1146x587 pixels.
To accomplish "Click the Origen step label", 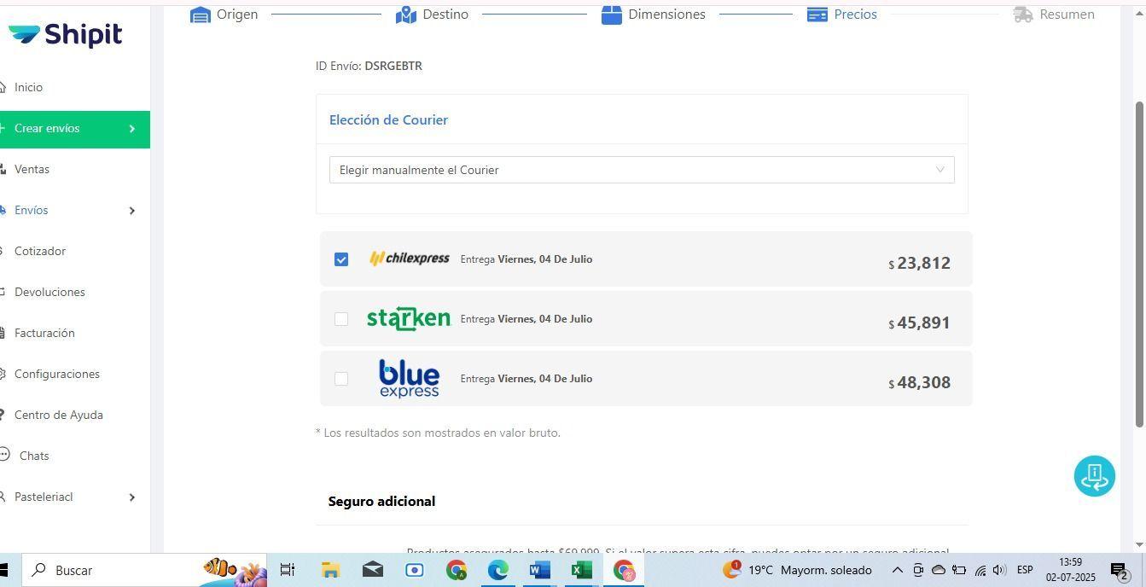I will point(237,15).
